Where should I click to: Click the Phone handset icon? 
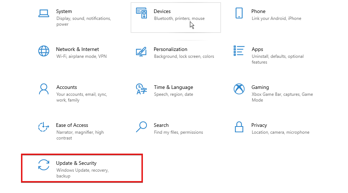[x=239, y=13]
